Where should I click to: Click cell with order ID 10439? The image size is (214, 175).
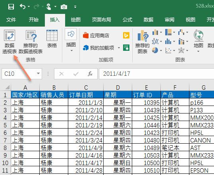tap(147, 110)
